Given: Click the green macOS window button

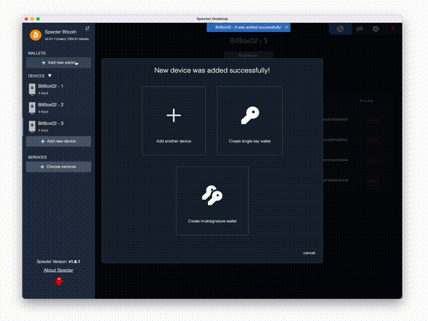Looking at the screenshot, I should (x=38, y=19).
